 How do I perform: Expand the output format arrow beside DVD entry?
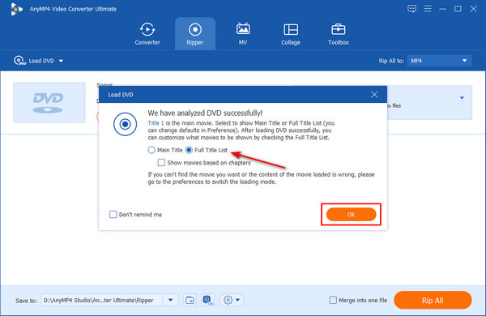[x=462, y=98]
